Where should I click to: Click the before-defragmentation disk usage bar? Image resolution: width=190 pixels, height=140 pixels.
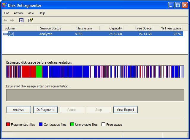pyautogui.click(x=95, y=72)
